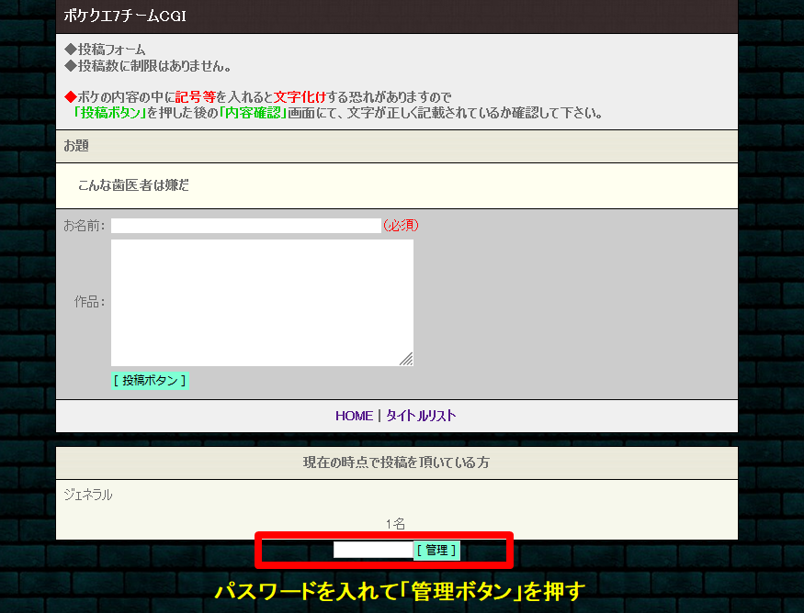Click the topic text こんな歯医者は嫌だ
The width and height of the screenshot is (804, 613).
coord(133,185)
